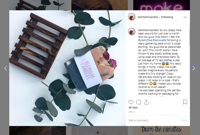Click the caption's blenheimcandles avatar
The width and height of the screenshot is (200, 135).
131,31
